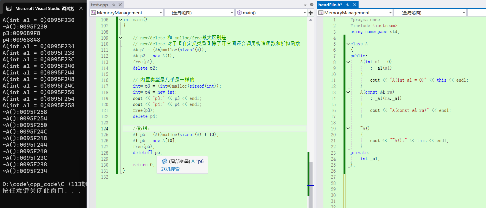Image resolution: width=486 pixels, height=208 pixels.
Task: Collapse the comment block on line 109
Action: click(121, 38)
